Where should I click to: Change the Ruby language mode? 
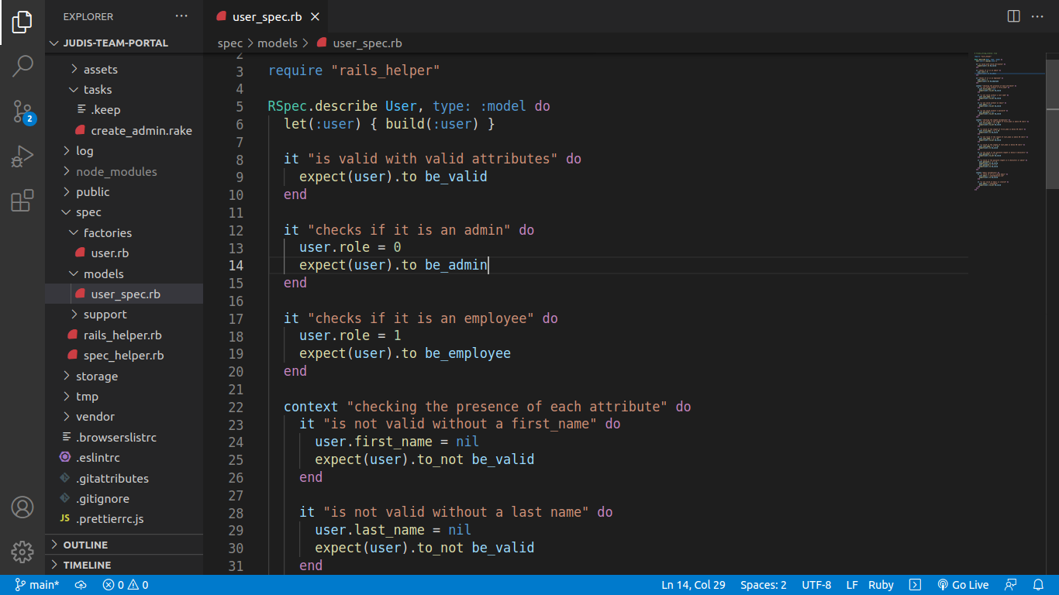(881, 585)
